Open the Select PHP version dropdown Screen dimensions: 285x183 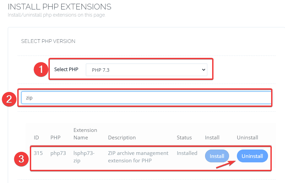(146, 70)
